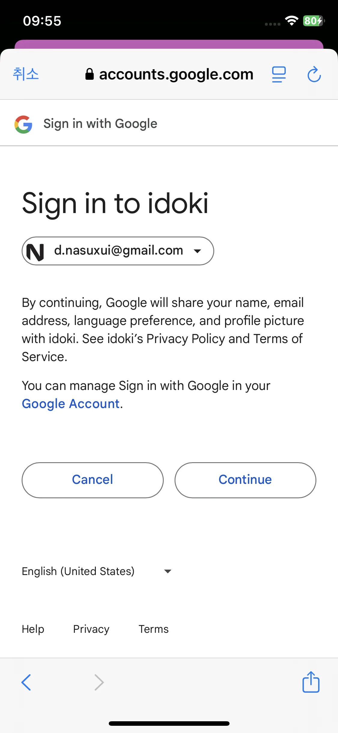Open the reader view icon

click(x=279, y=74)
